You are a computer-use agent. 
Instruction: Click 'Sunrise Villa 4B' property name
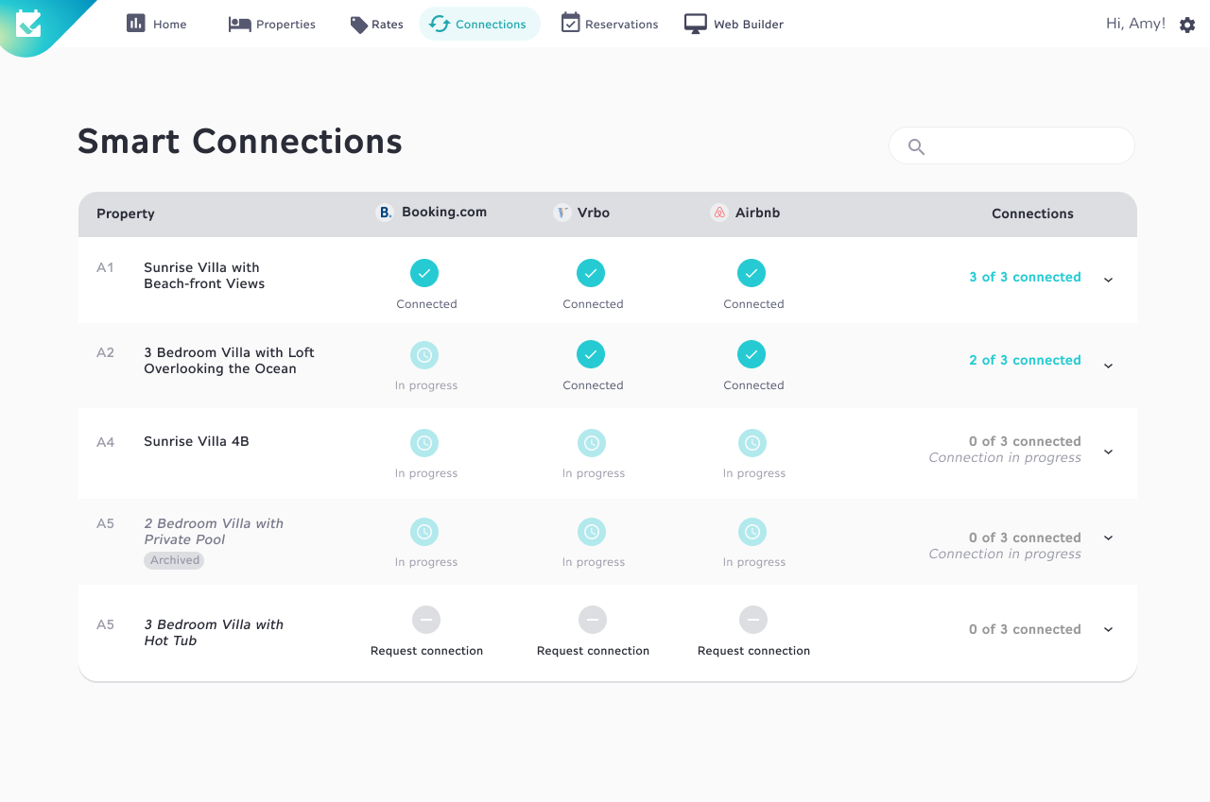point(197,441)
